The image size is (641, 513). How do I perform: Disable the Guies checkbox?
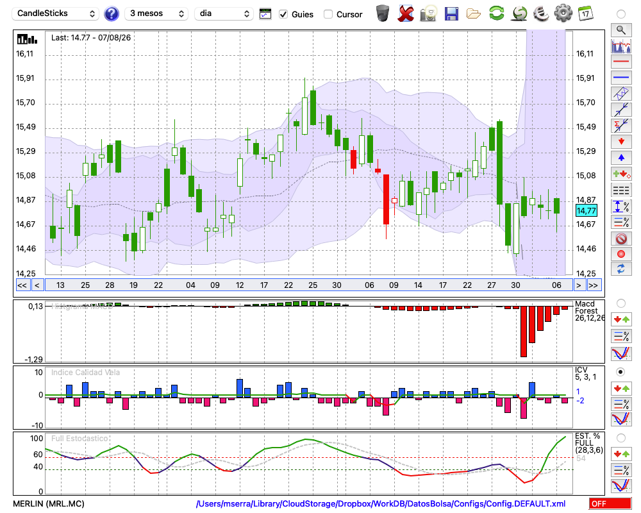pos(283,14)
